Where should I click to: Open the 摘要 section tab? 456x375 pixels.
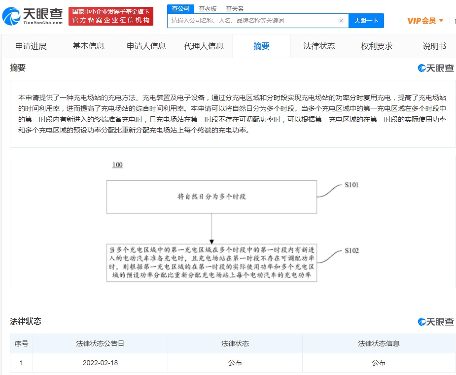[261, 46]
